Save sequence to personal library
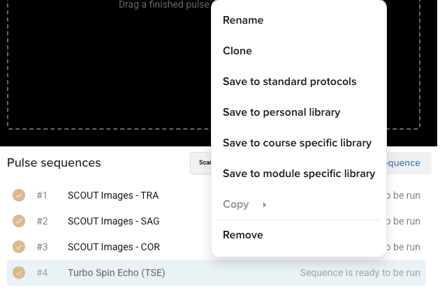Screen dimensions: 440x290 coord(281,112)
